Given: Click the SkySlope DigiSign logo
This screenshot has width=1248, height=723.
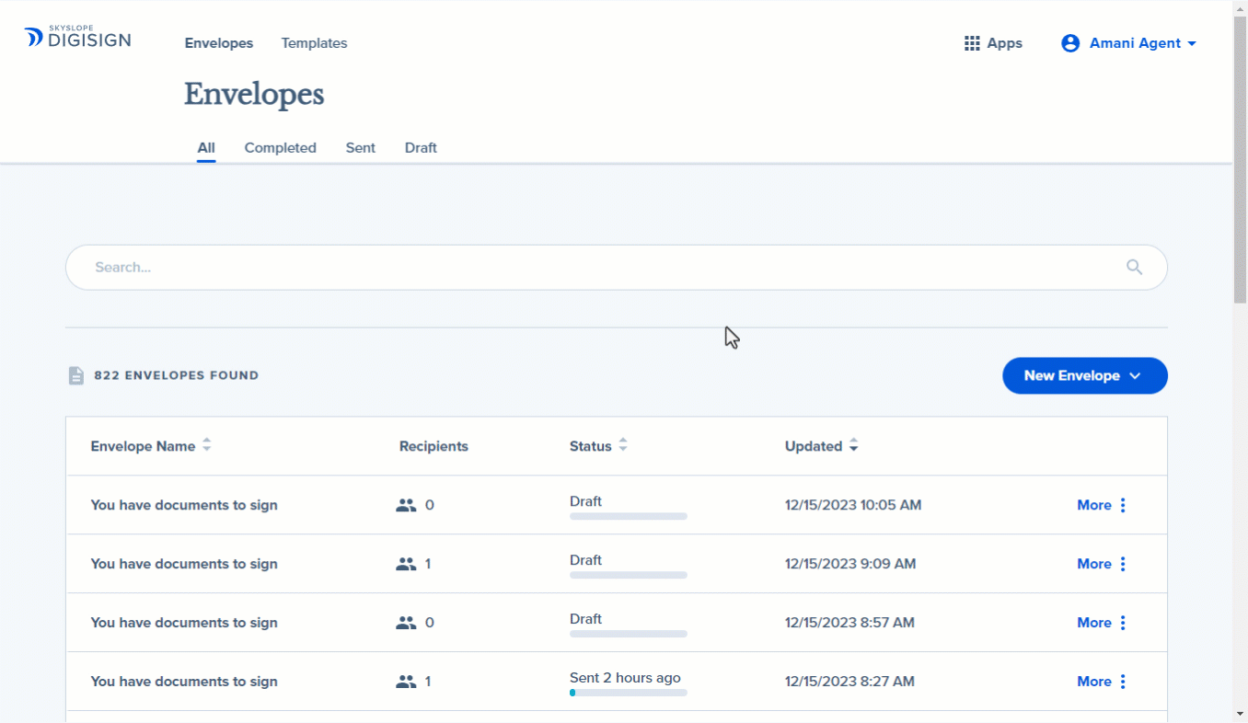Looking at the screenshot, I should point(77,38).
